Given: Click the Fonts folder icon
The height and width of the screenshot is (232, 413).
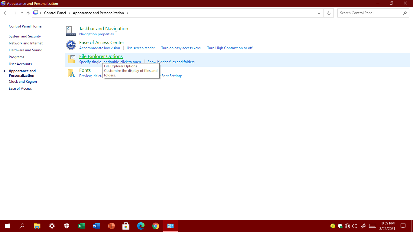Looking at the screenshot, I should pyautogui.click(x=71, y=73).
